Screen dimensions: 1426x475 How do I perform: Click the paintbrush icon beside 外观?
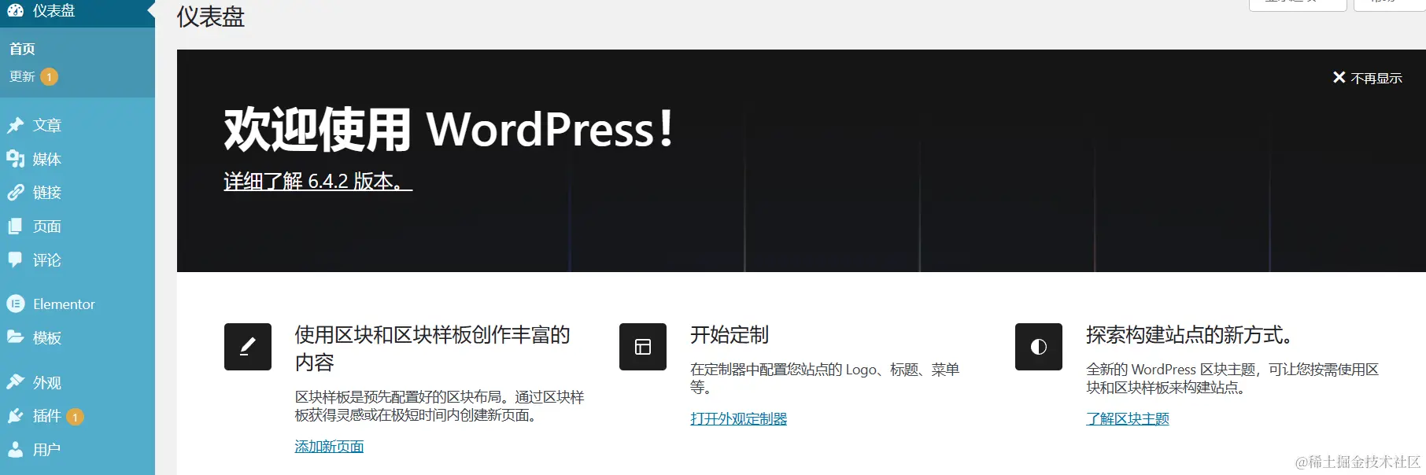(15, 382)
